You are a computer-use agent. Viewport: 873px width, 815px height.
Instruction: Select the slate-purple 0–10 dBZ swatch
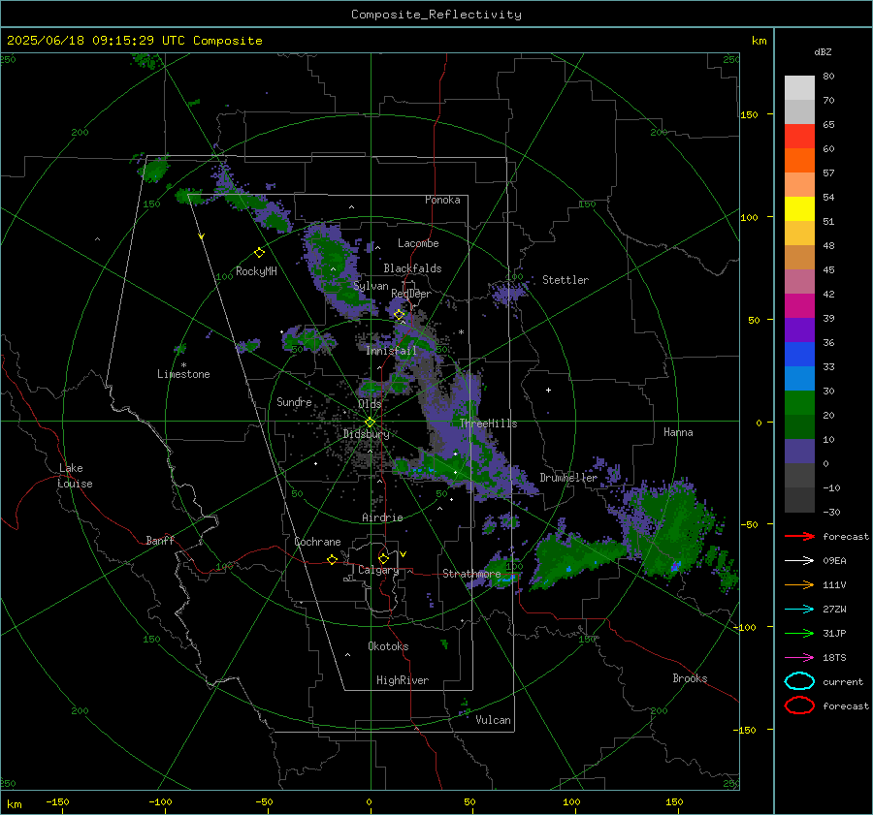click(799, 451)
